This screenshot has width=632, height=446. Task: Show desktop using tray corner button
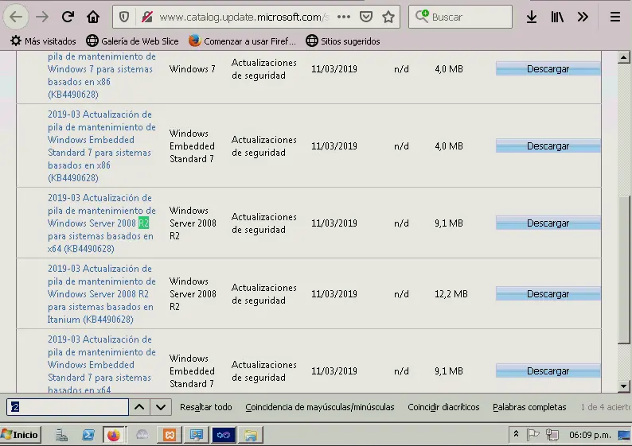(x=625, y=435)
